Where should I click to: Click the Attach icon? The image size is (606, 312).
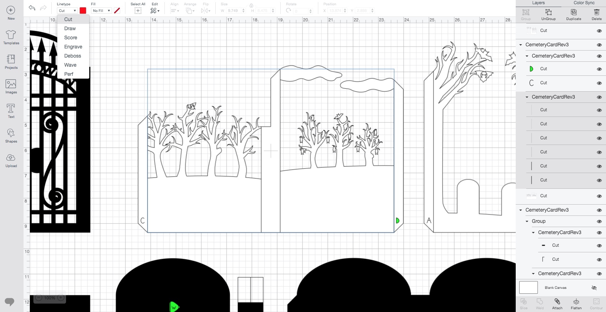[557, 301]
